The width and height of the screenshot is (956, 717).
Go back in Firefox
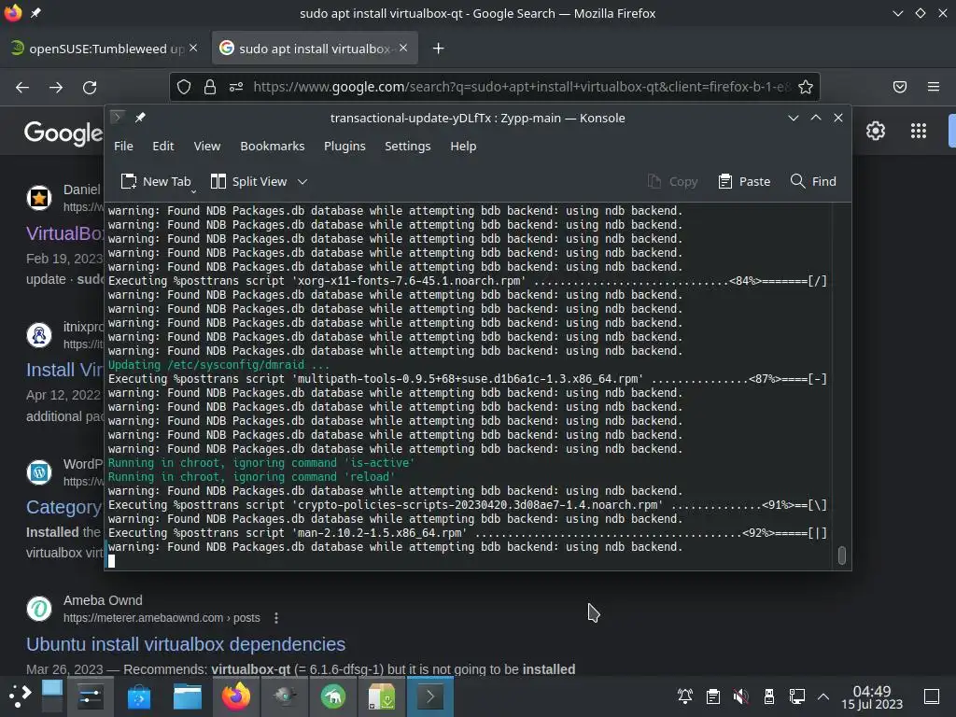[x=22, y=87]
